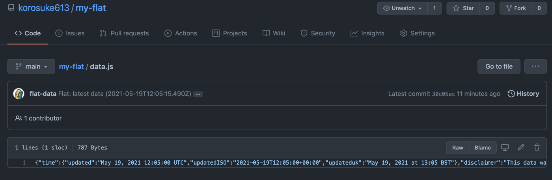The width and height of the screenshot is (552, 180).
Task: Open the Issues tab
Action: pos(70,33)
